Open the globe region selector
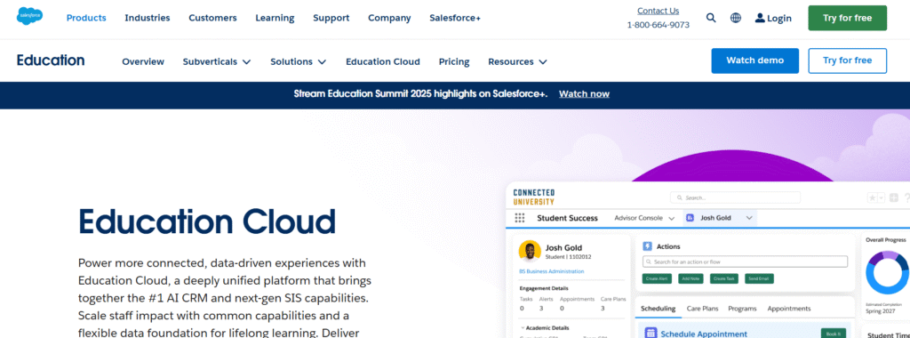The width and height of the screenshot is (910, 338). click(x=736, y=18)
